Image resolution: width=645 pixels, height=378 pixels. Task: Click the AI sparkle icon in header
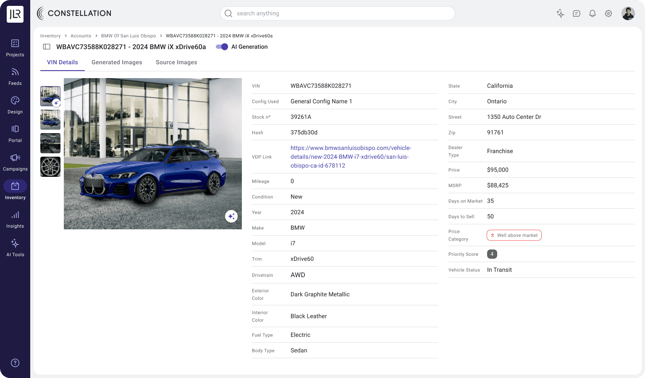pyautogui.click(x=560, y=13)
